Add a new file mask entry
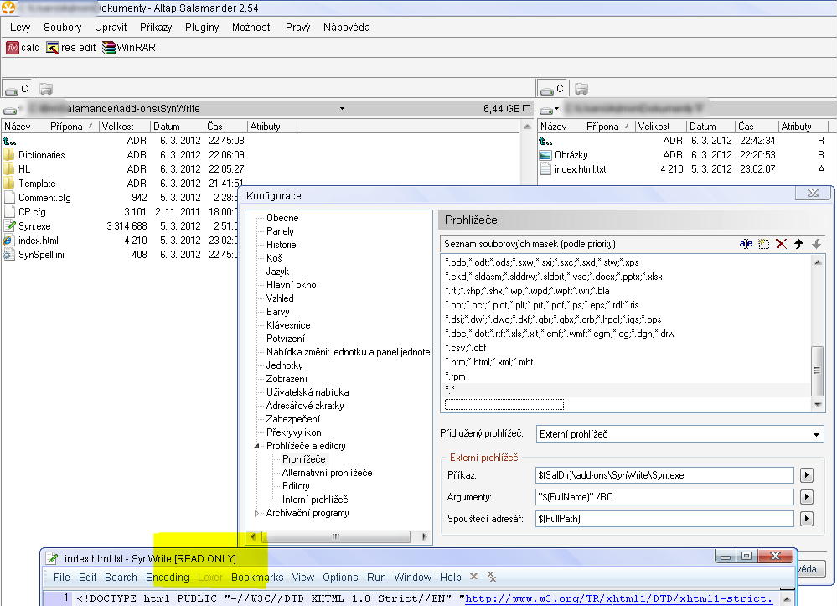The image size is (837, 606). [764, 244]
